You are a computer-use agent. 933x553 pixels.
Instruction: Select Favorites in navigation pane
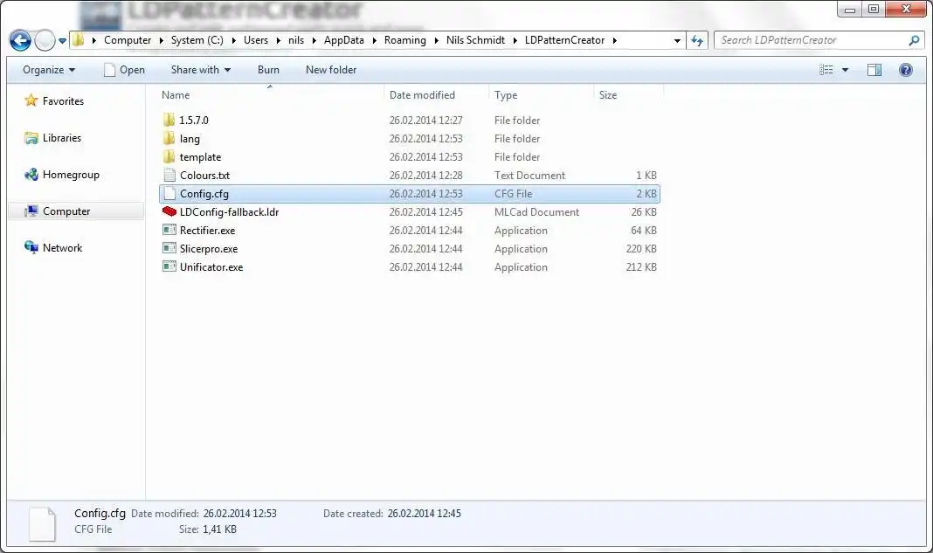pyautogui.click(x=63, y=101)
